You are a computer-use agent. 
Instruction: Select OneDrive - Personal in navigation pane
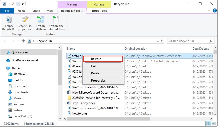tap(25, 60)
